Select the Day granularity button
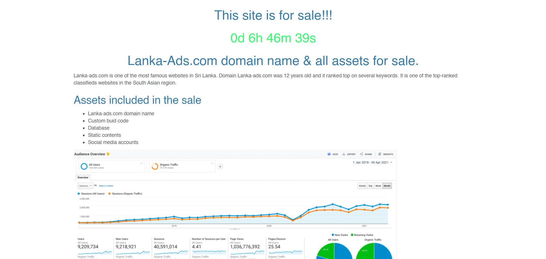The height and width of the screenshot is (259, 546). (371, 186)
